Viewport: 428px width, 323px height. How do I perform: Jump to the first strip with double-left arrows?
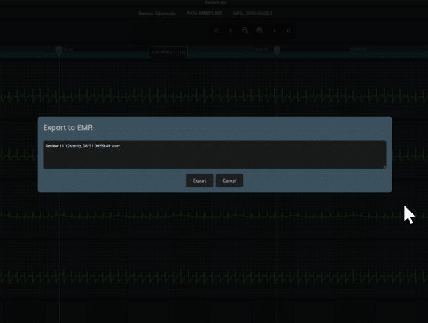coord(216,31)
